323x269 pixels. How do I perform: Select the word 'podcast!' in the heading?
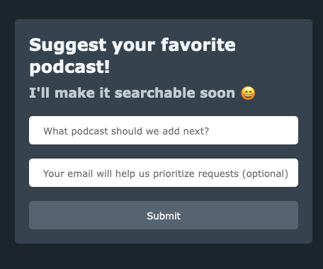click(x=69, y=67)
